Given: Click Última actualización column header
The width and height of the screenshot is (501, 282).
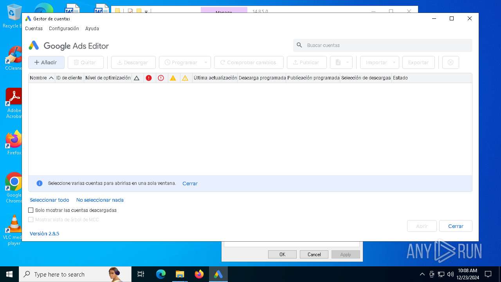Looking at the screenshot, I should (215, 78).
